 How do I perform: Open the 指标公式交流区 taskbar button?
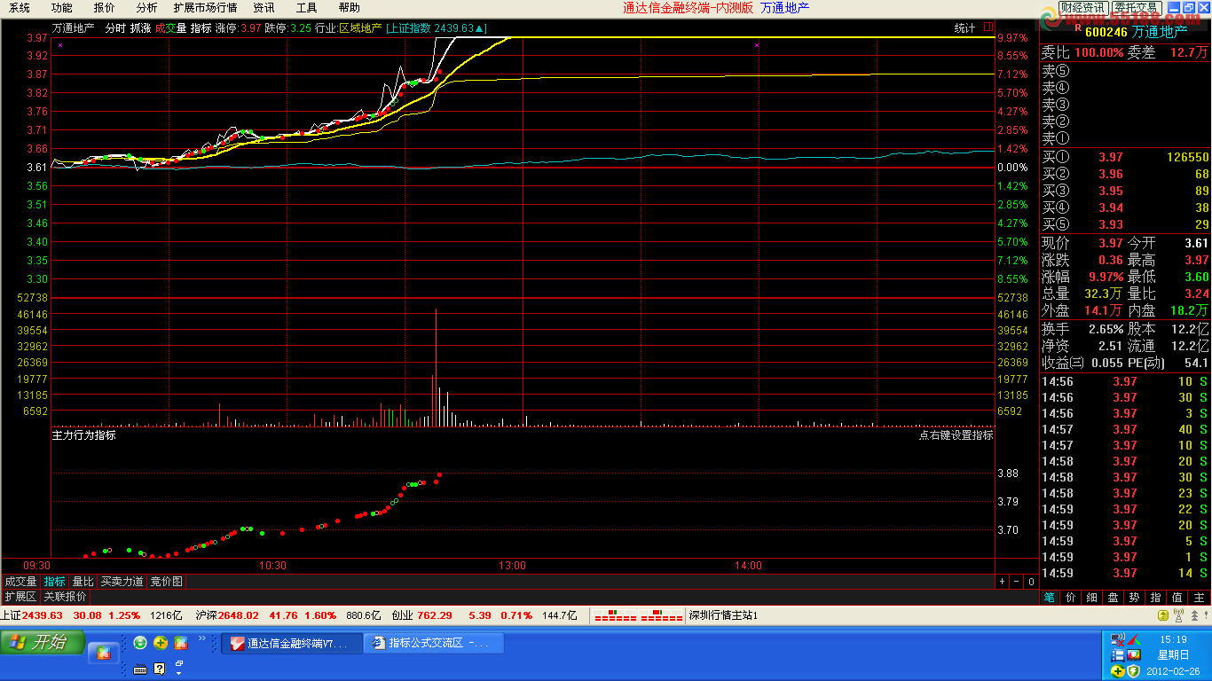click(434, 643)
